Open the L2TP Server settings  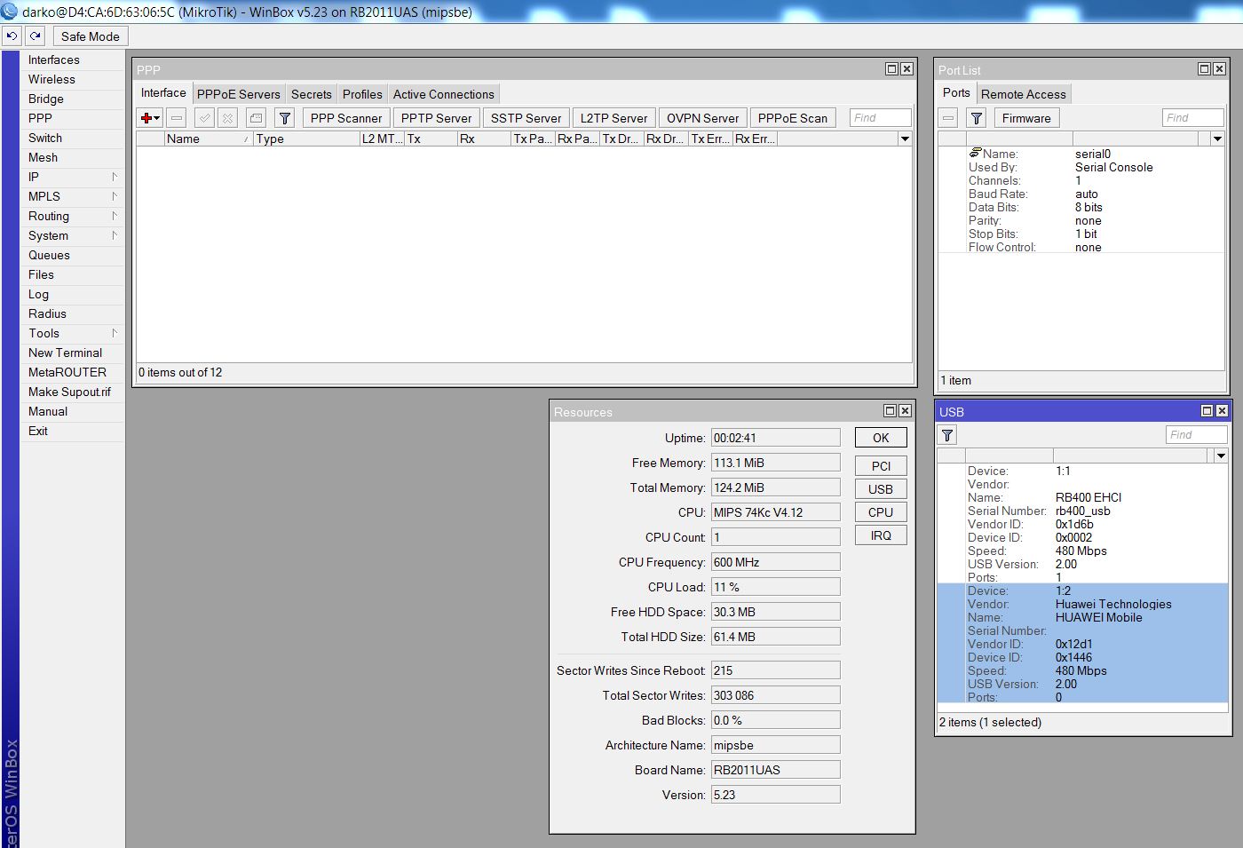click(614, 118)
